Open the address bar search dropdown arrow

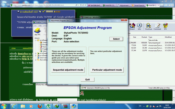(x=78, y=5)
